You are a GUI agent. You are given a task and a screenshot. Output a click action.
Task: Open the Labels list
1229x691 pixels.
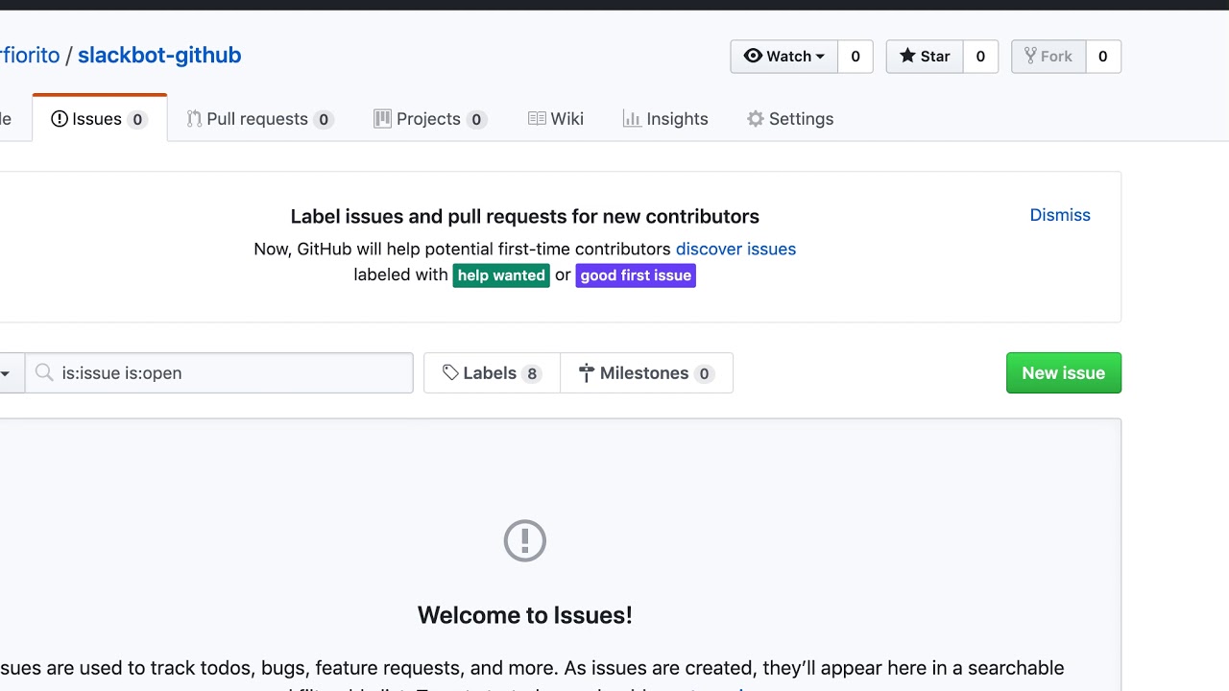pyautogui.click(x=492, y=373)
